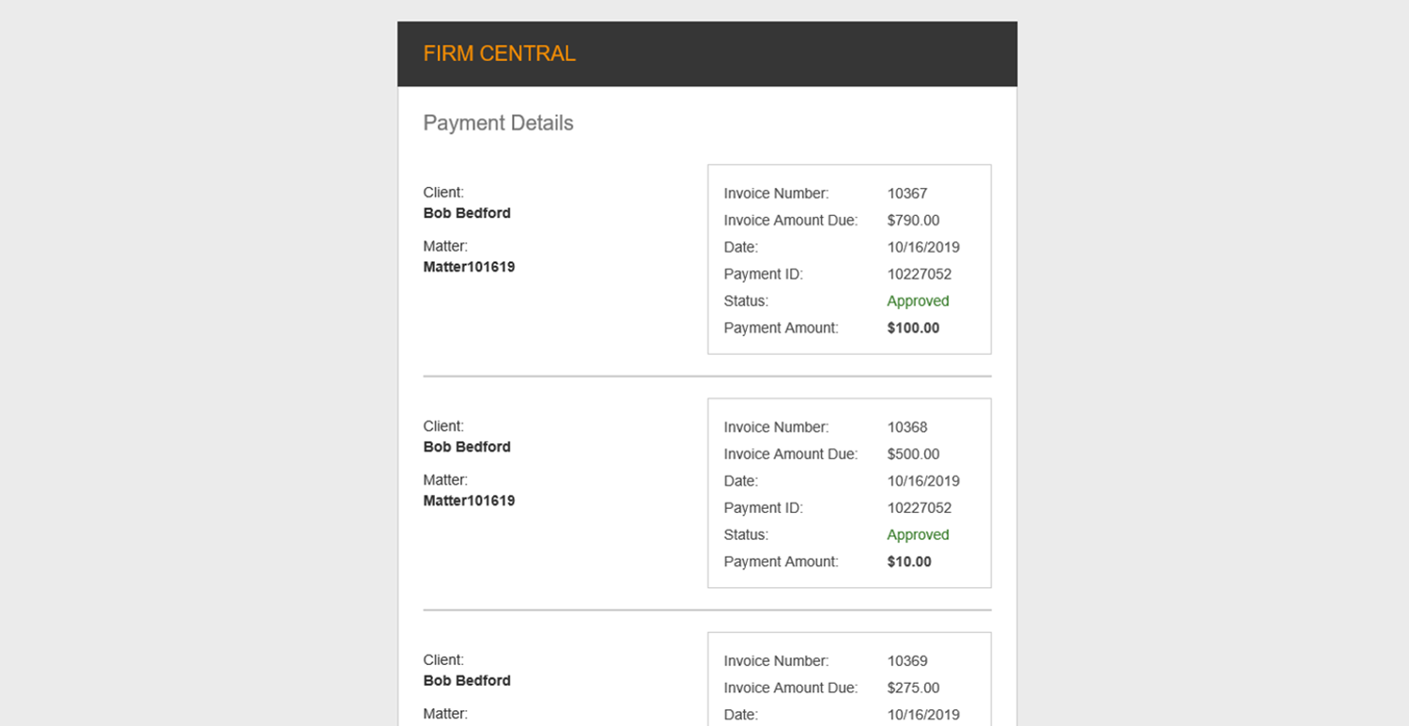Click the $10.00 payment amount
Image resolution: width=1409 pixels, height=726 pixels.
point(909,563)
